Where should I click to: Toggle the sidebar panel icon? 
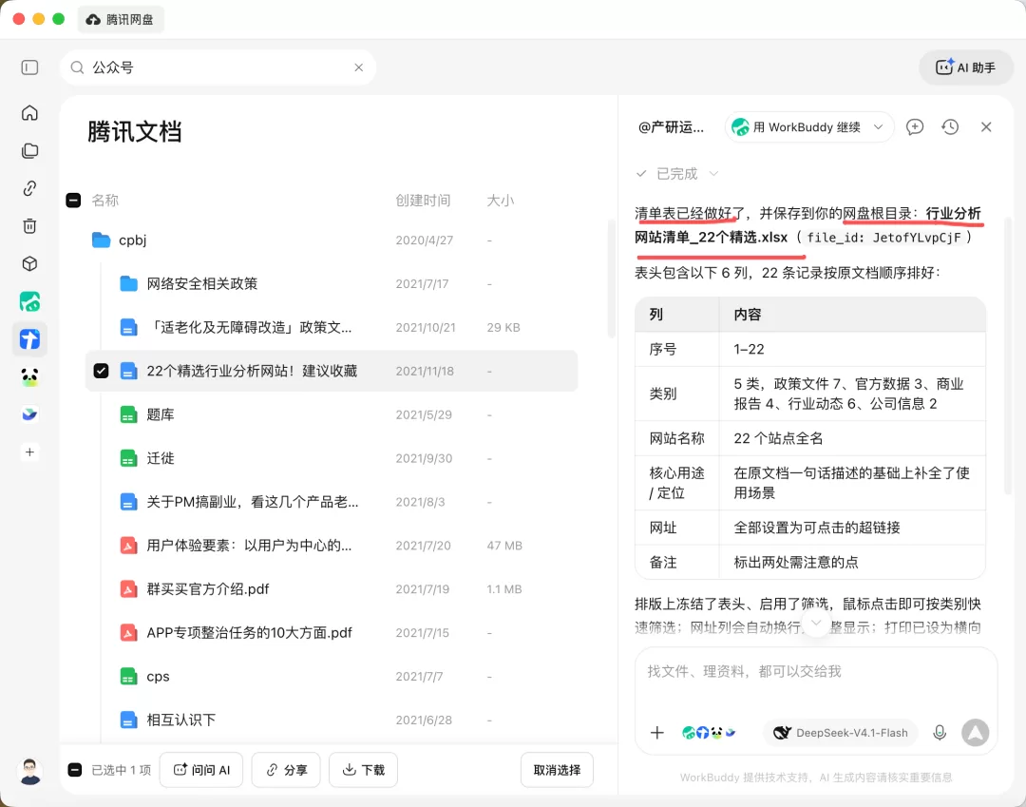29,67
